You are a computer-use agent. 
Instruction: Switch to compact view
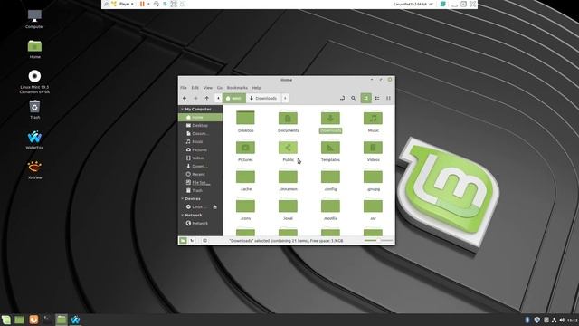click(388, 98)
